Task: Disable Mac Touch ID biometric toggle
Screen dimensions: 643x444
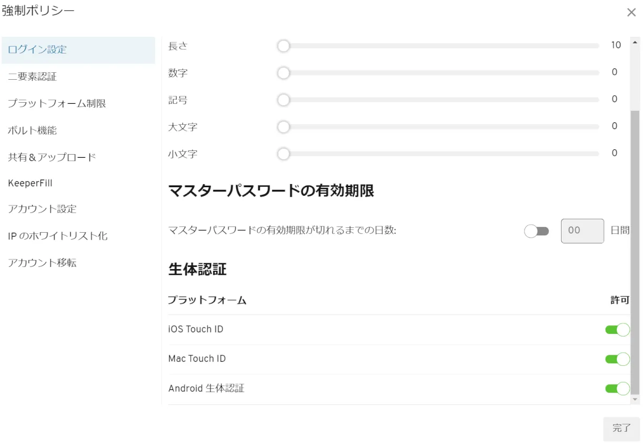Action: 617,359
